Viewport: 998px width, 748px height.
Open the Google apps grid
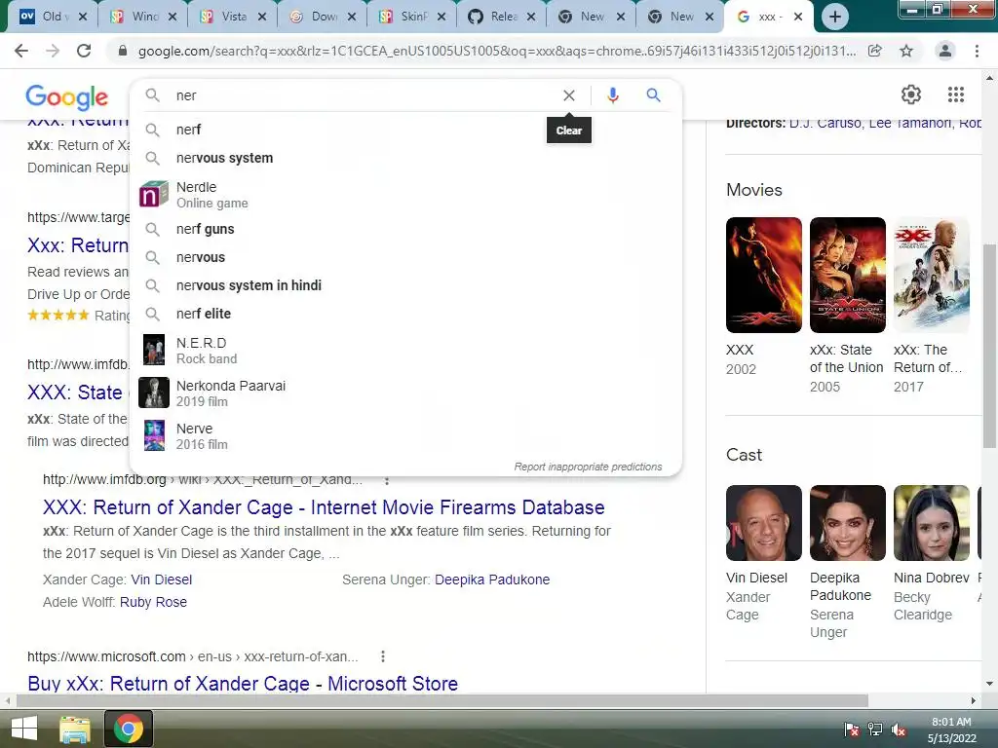(x=955, y=94)
